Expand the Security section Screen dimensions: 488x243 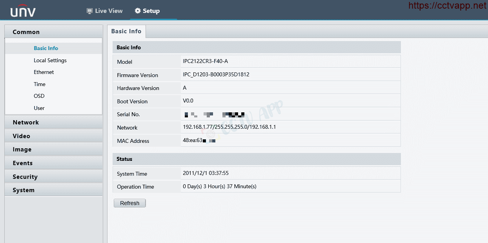(25, 177)
